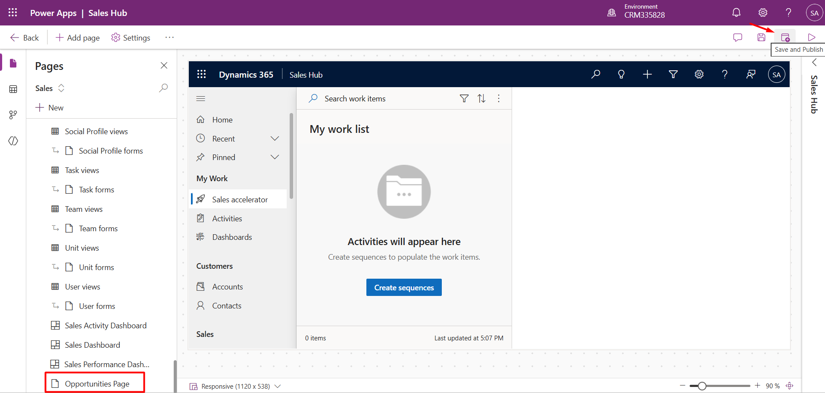Click the Save floppy disk icon
Viewport: 825px width, 393px height.
[x=761, y=38]
